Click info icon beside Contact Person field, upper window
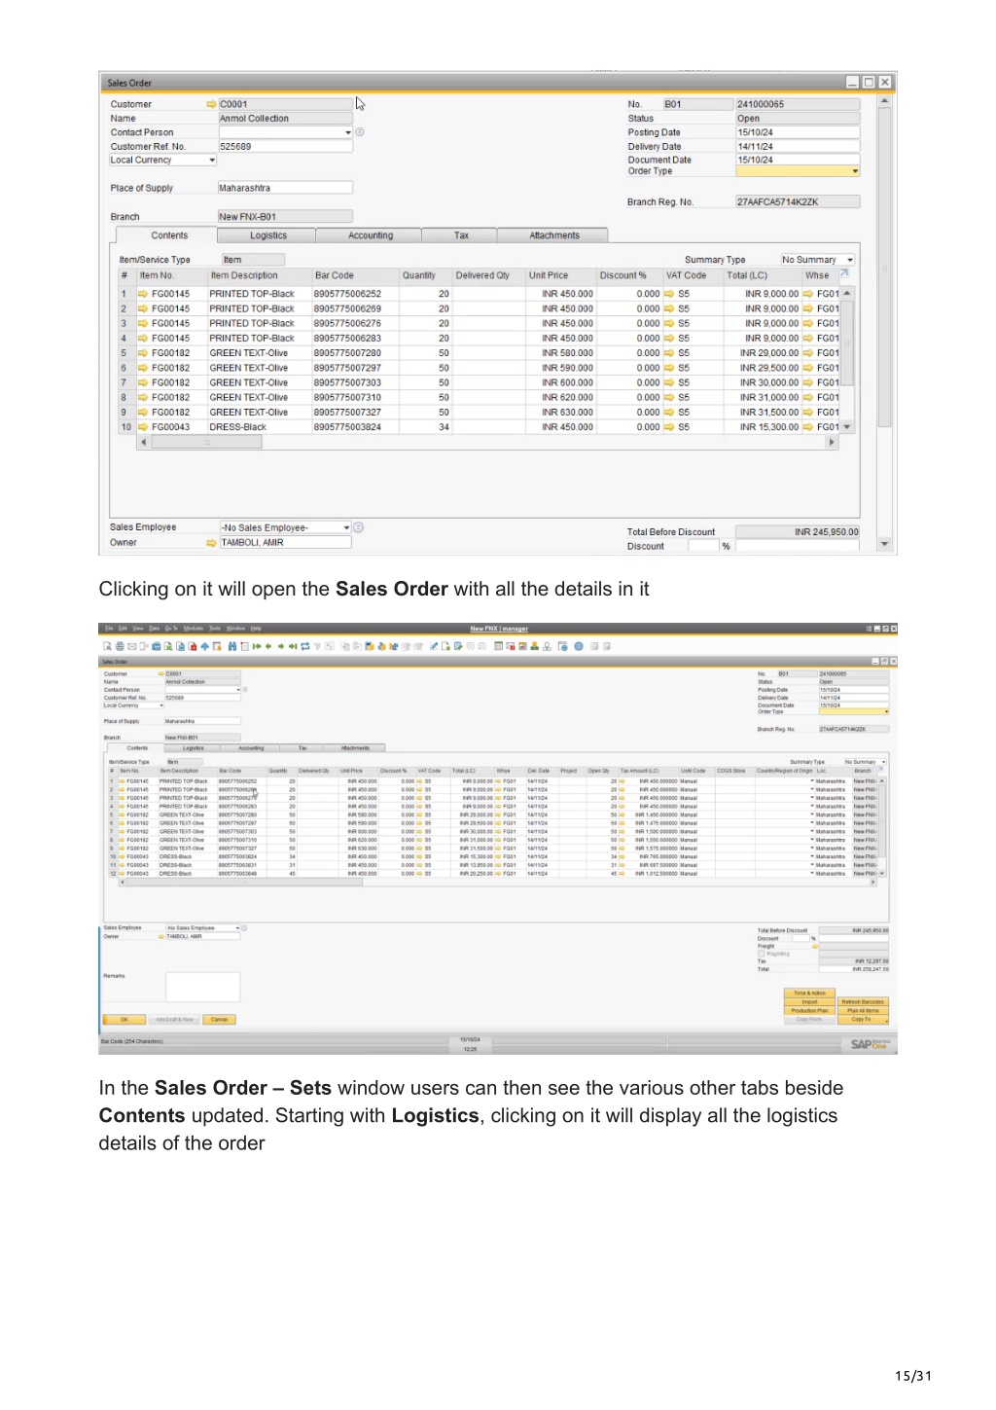The height and width of the screenshot is (1410, 996). click(359, 131)
